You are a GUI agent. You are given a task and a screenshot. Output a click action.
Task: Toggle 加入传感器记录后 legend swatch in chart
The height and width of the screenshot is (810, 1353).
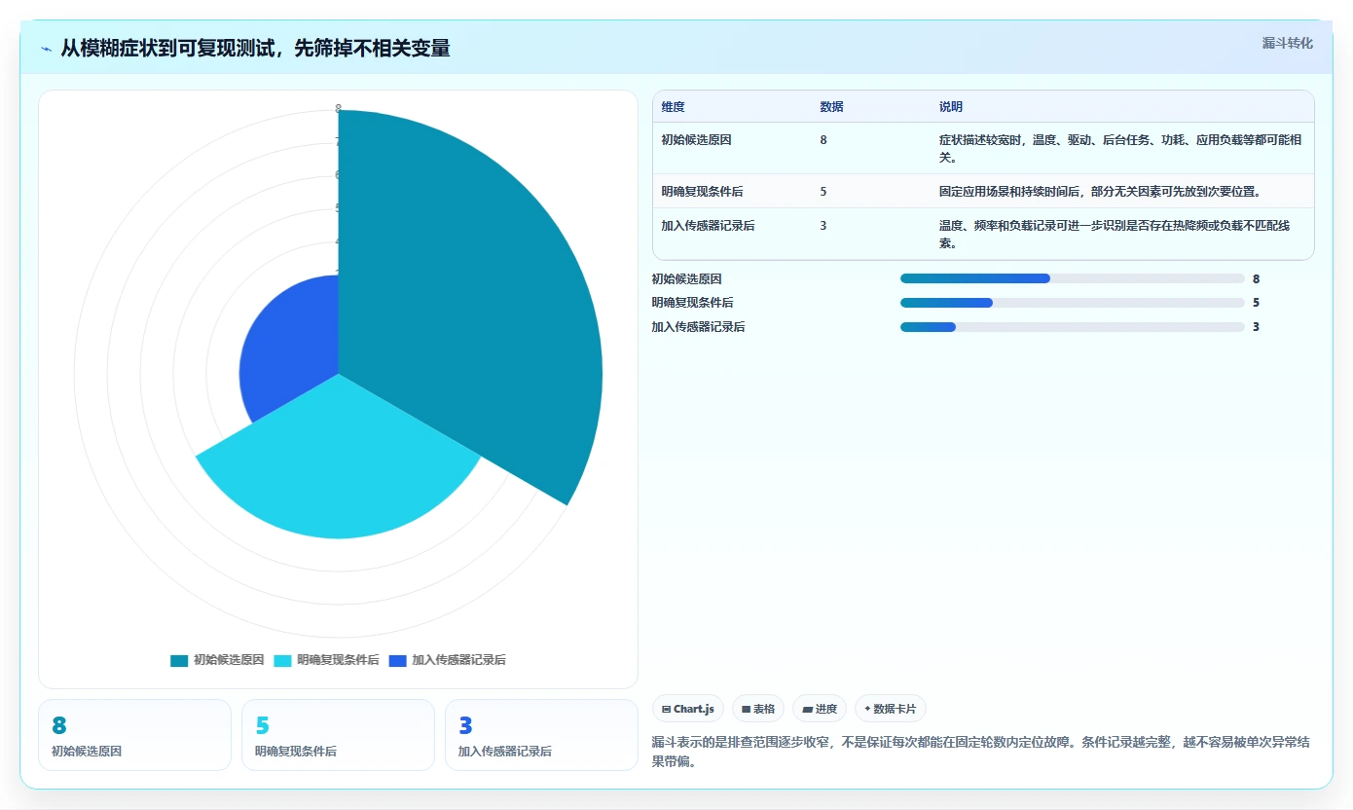click(397, 660)
